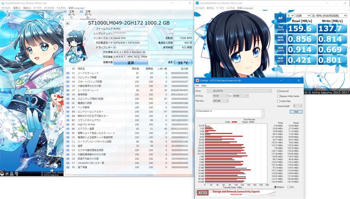Click status circle for 回復不可能セクタ数 row

tap(68, 159)
